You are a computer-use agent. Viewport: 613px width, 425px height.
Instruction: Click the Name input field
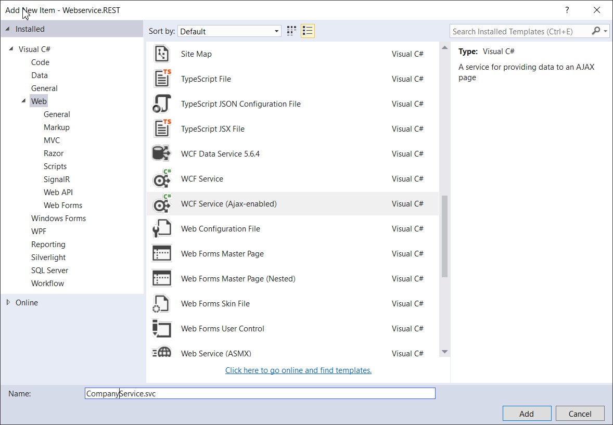[260, 393]
